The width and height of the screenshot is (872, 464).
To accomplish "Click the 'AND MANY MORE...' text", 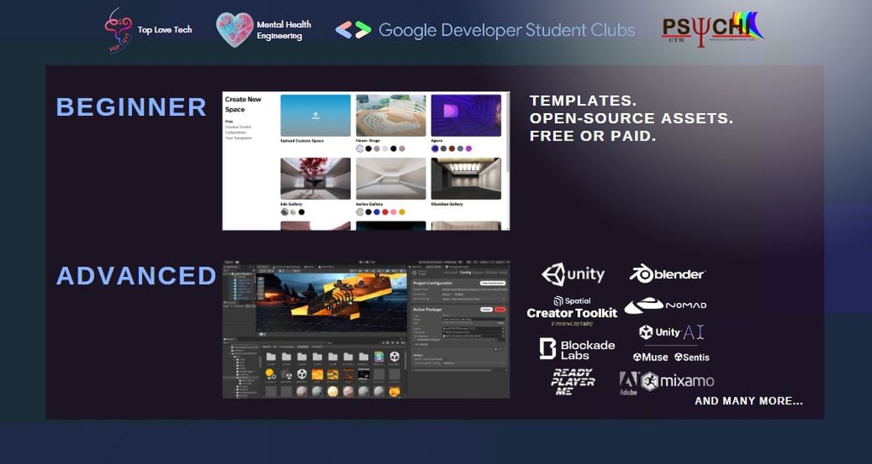I will (749, 401).
